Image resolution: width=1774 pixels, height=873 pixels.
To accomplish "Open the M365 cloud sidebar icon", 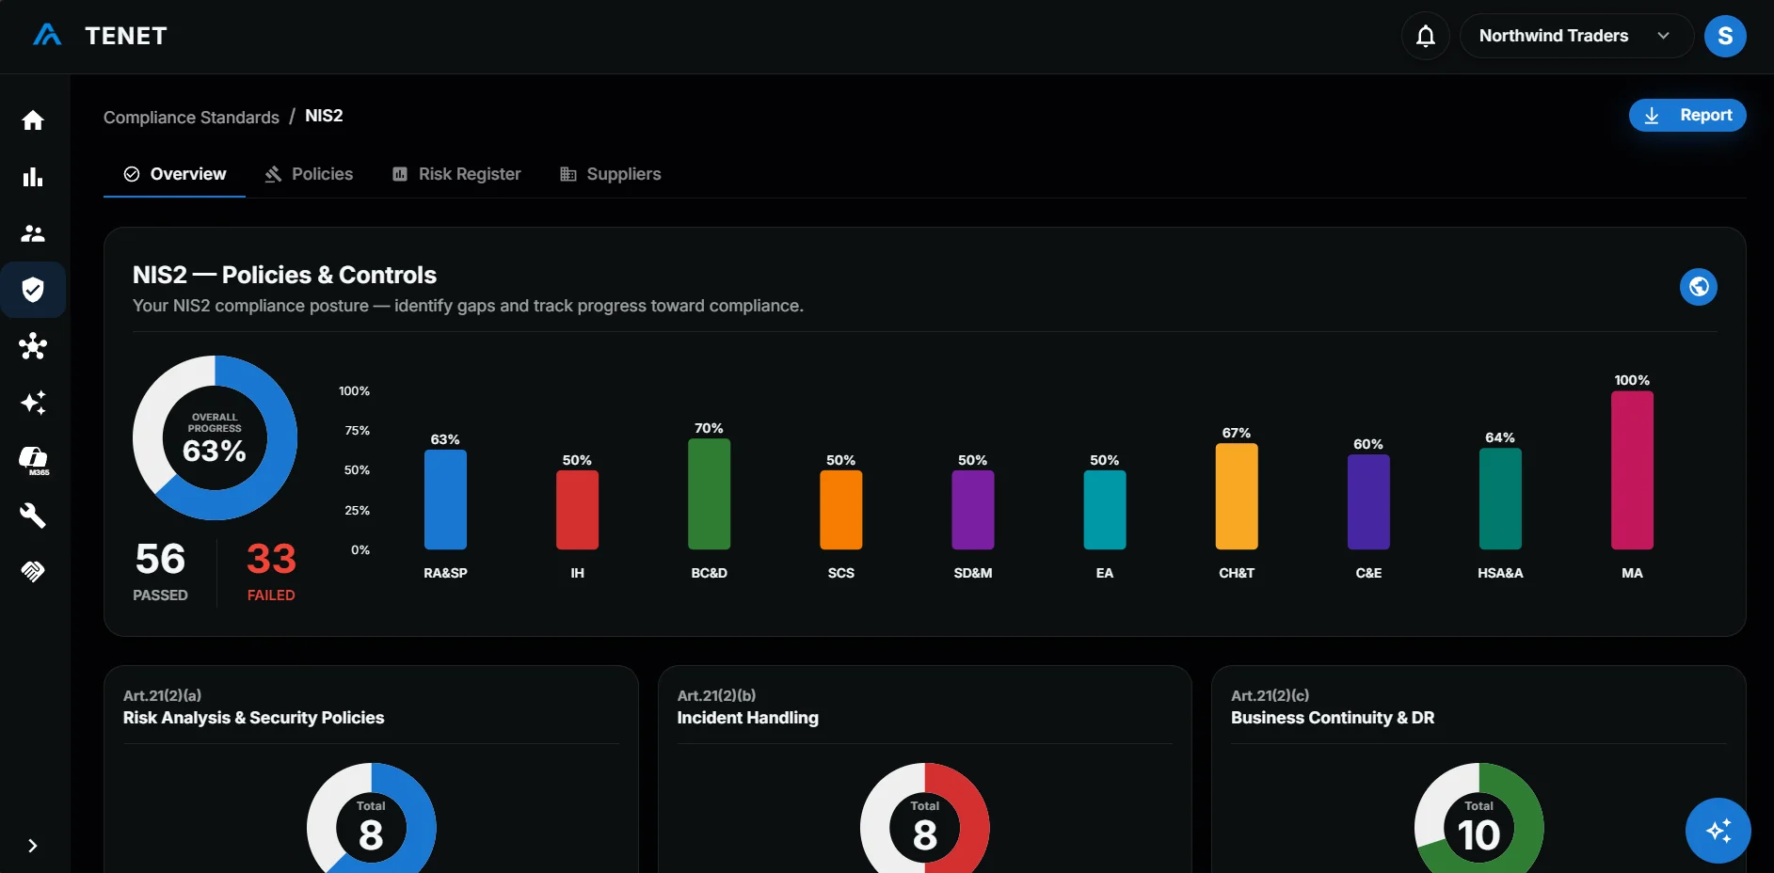I will [34, 460].
